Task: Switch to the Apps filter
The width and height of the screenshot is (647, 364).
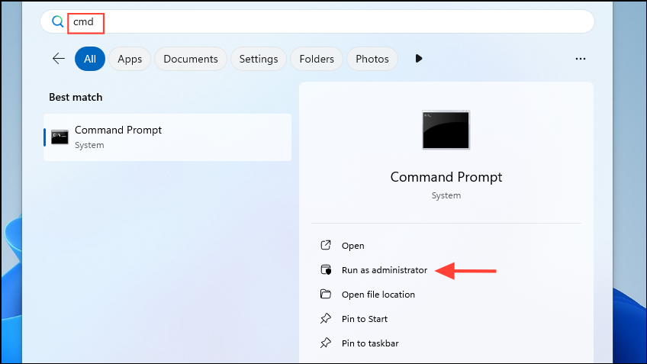Action: (130, 59)
